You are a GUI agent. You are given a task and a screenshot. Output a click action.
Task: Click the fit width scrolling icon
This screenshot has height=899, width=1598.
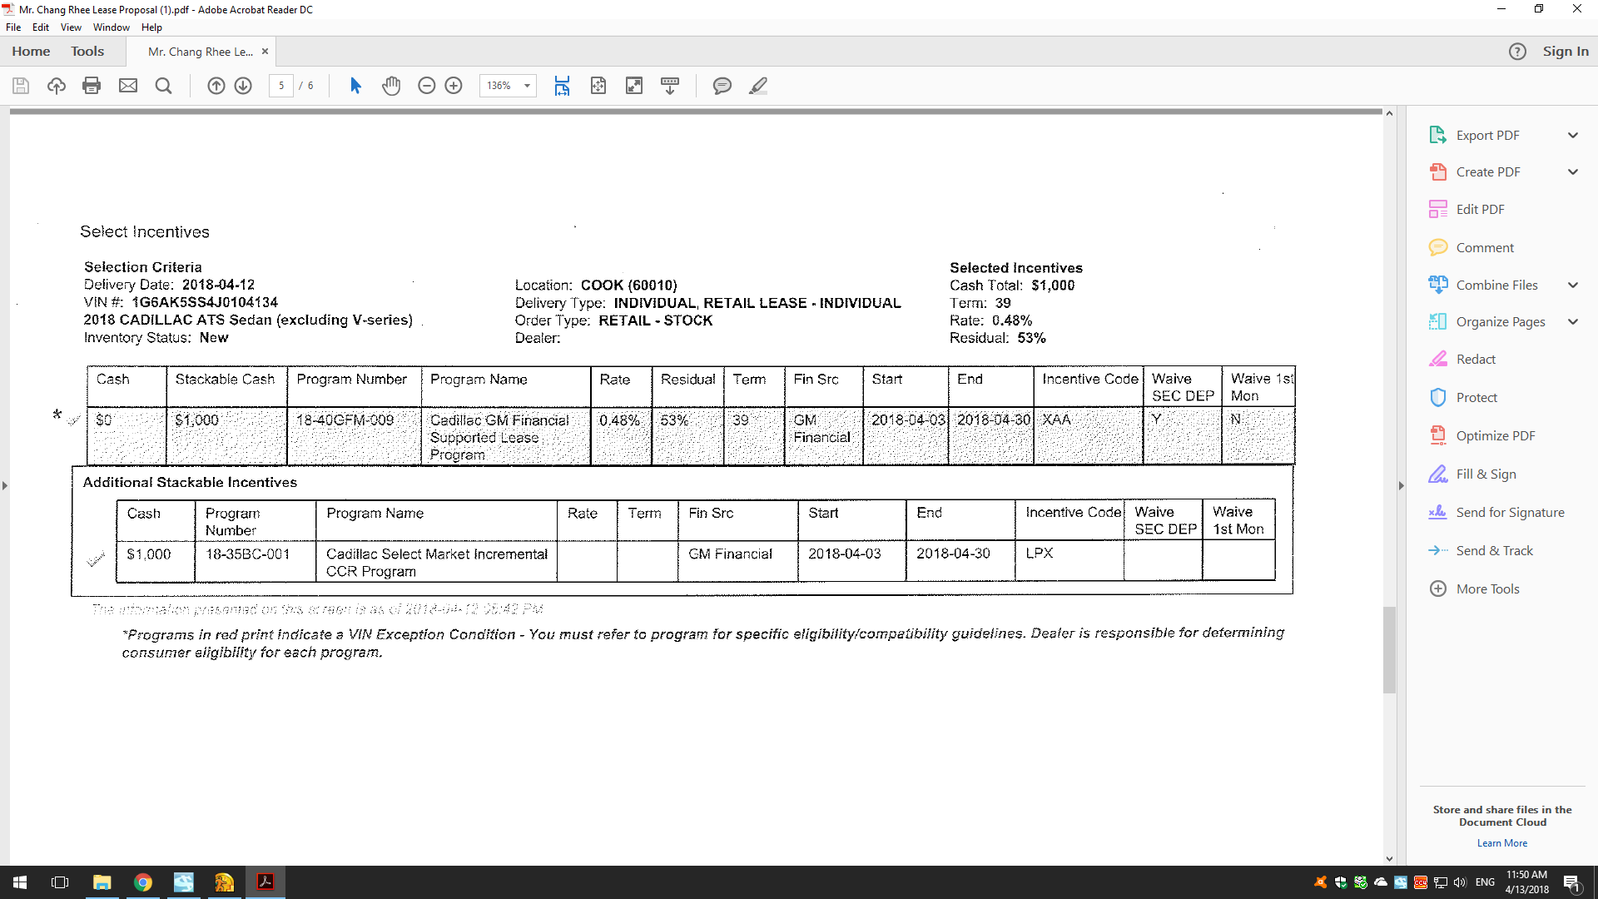562,86
